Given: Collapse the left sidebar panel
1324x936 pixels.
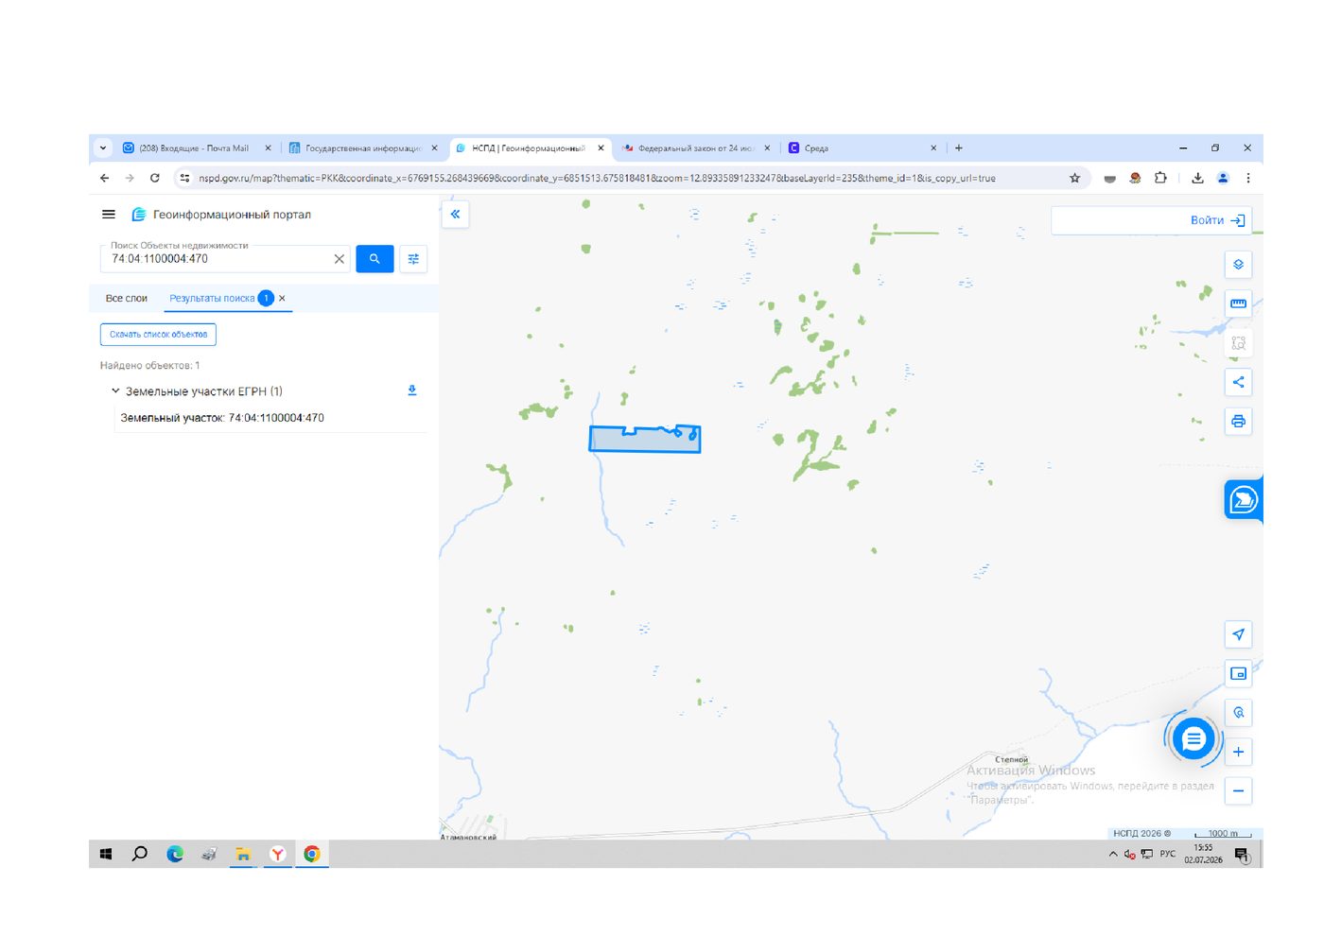Looking at the screenshot, I should (x=455, y=215).
